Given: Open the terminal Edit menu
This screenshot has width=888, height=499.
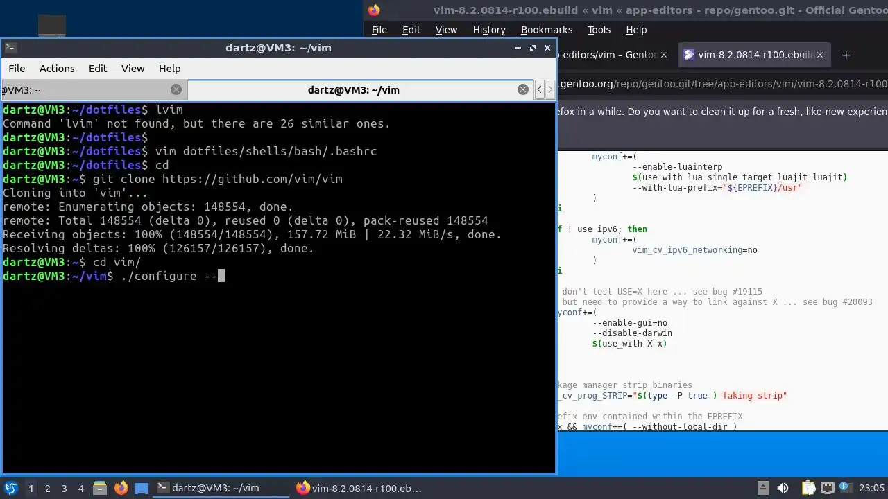Looking at the screenshot, I should point(98,68).
